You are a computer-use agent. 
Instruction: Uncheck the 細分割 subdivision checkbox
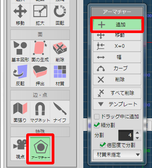[x=97, y=125]
